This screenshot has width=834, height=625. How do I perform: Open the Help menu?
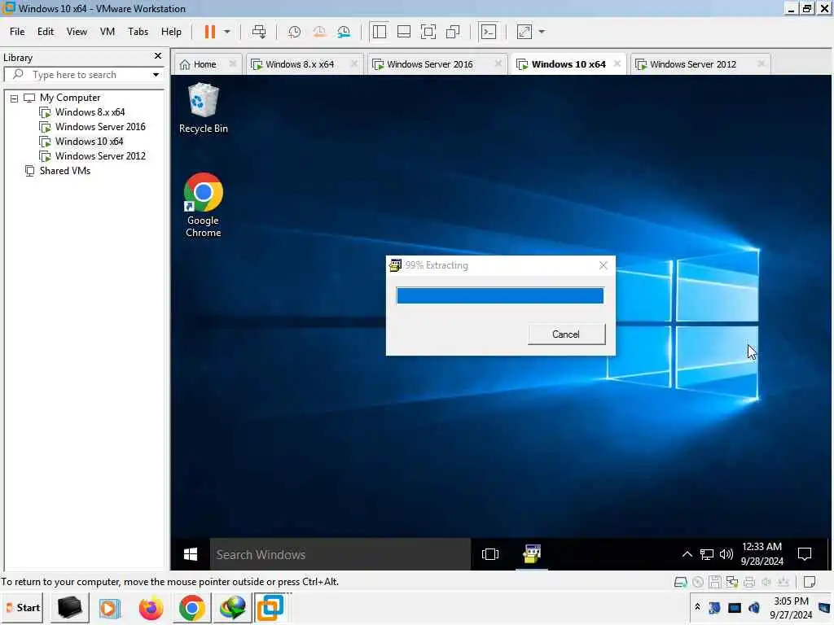tap(171, 32)
